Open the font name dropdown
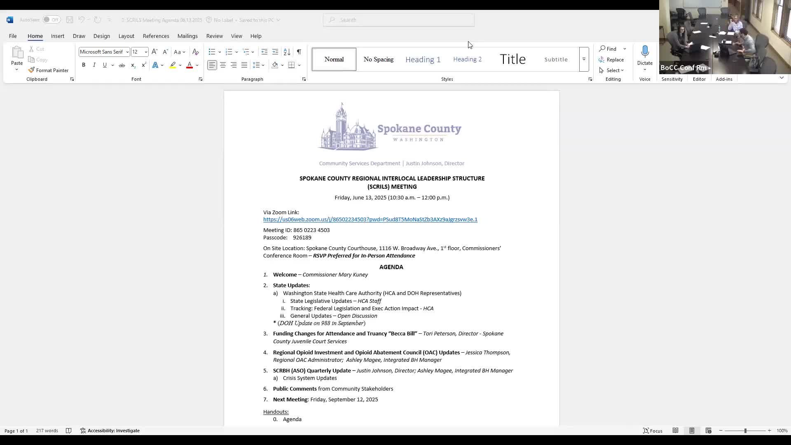 [127, 52]
